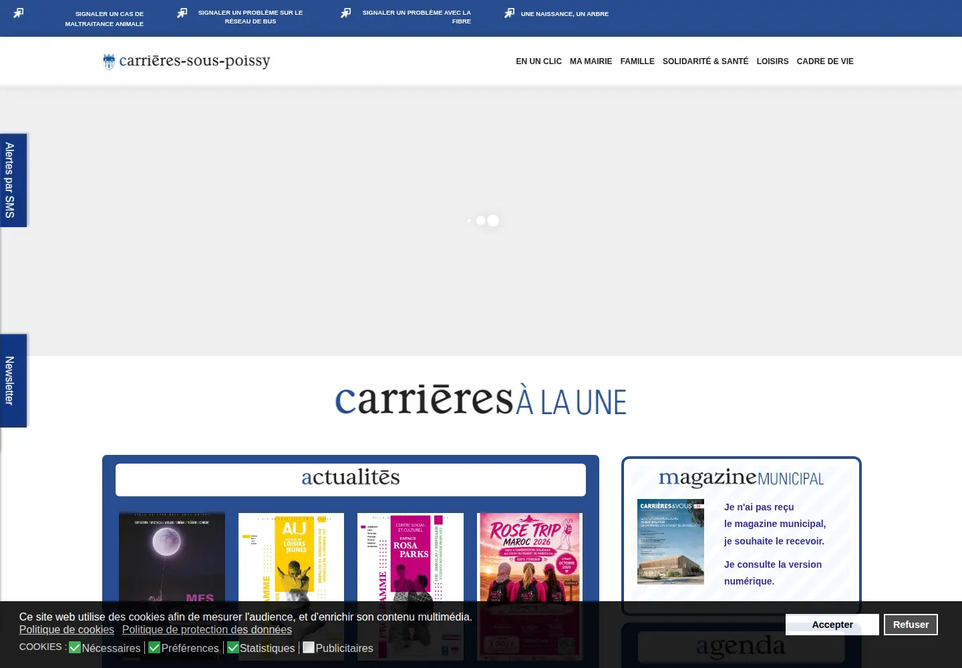Open 'Politique de protection des données' link
The image size is (962, 668).
pos(207,629)
